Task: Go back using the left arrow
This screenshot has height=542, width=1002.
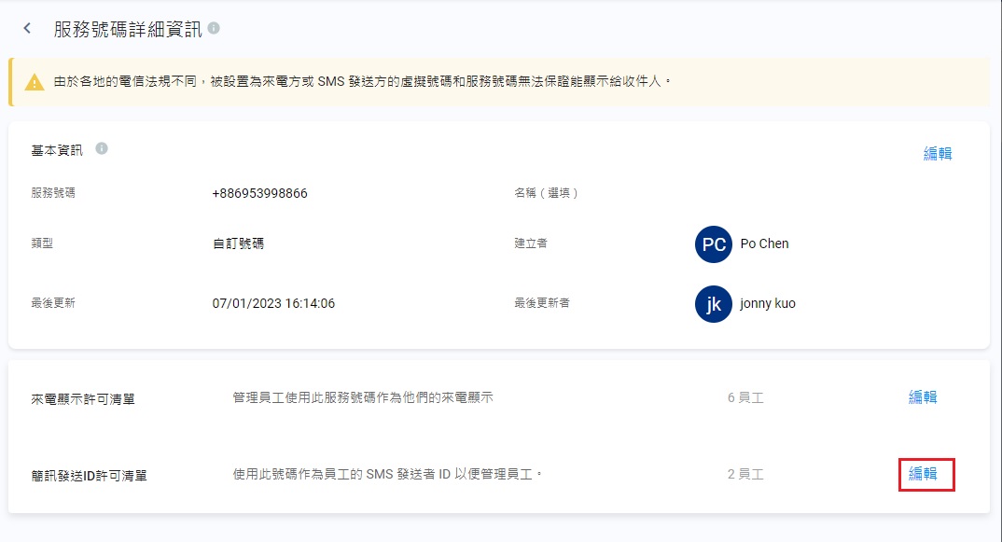Action: point(28,29)
